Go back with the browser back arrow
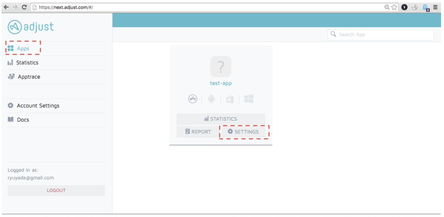The width and height of the screenshot is (444, 217). coord(6,7)
